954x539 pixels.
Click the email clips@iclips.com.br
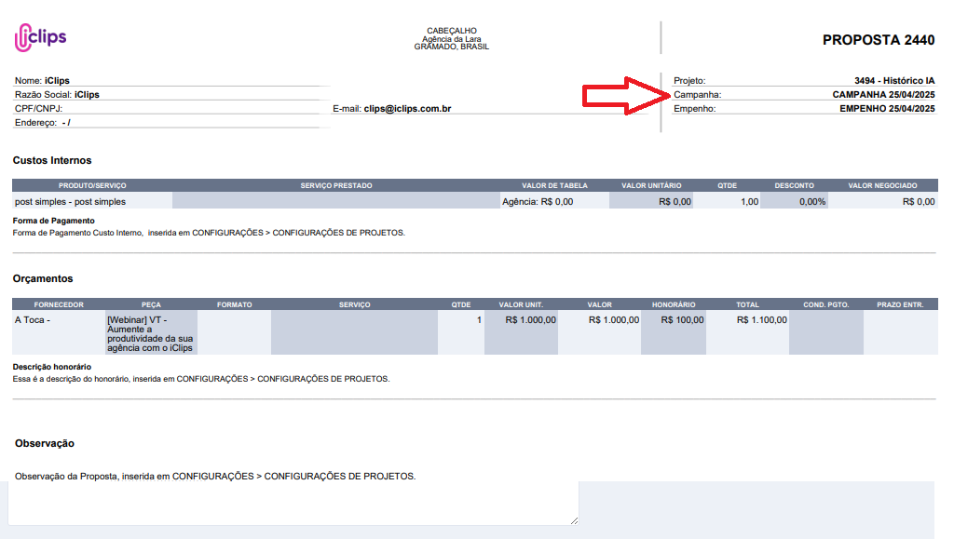(x=408, y=109)
